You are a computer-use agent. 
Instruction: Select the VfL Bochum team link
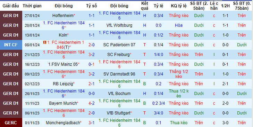pyautogui.click(x=119, y=94)
